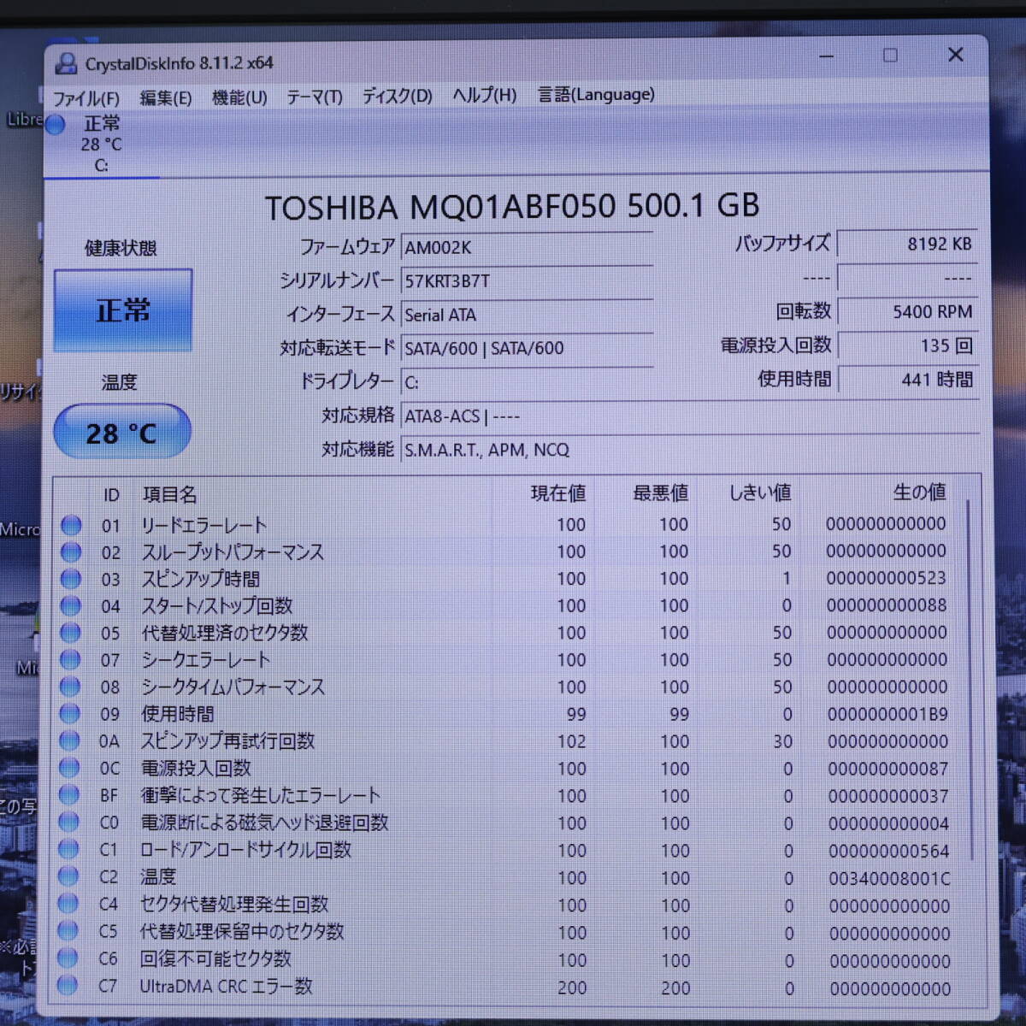Click status icon for ID 07 シークエラーレート
The height and width of the screenshot is (1026, 1026).
[70, 659]
